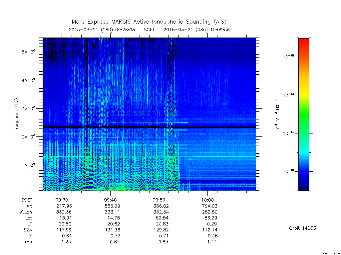The height and width of the screenshot is (255, 341).
Task: Click the 10:00 SCET time tick label
Action: 207,200
